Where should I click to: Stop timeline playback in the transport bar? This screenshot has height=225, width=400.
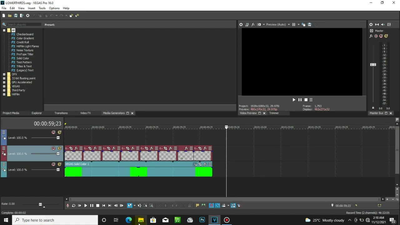(97, 205)
